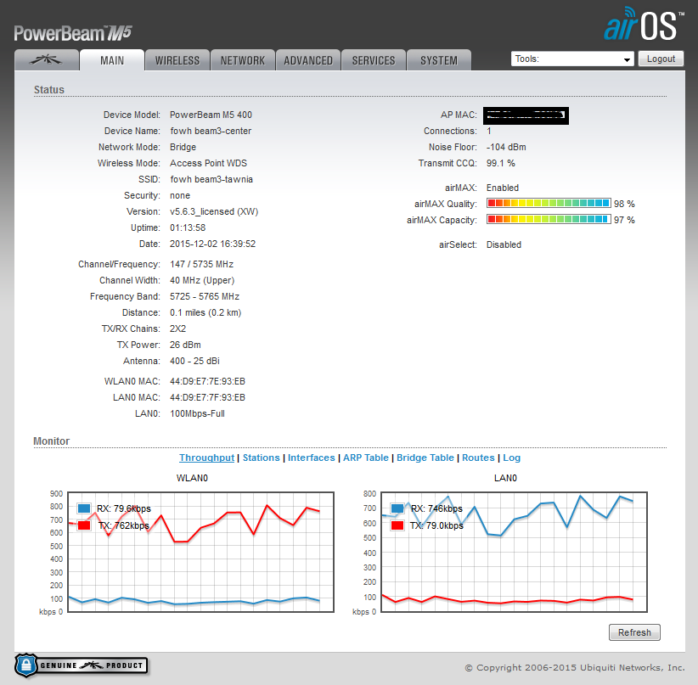Select the SYSTEM tab

(439, 60)
